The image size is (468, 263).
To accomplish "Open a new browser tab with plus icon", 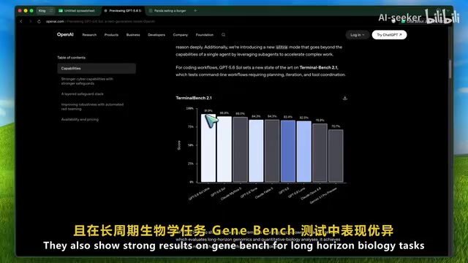I will (195, 10).
